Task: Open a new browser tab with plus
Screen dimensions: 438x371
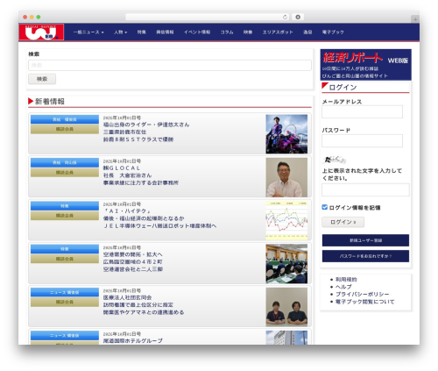Action: pyautogui.click(x=415, y=19)
